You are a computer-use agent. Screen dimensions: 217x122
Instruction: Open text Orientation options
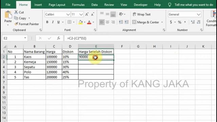pyautogui.click(x=122, y=14)
